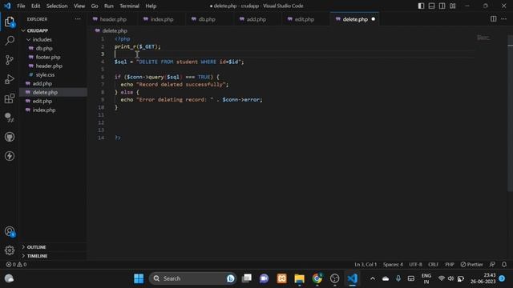513x288 pixels.
Task: Open the Windows Start menu
Action: [139, 278]
